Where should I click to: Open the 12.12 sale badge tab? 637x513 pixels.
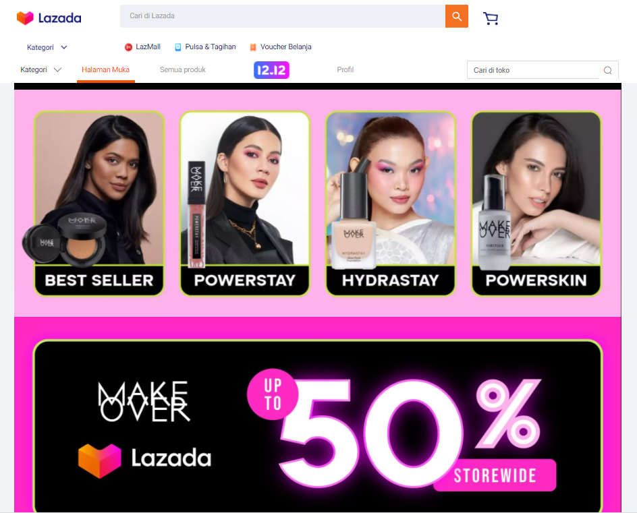(271, 70)
